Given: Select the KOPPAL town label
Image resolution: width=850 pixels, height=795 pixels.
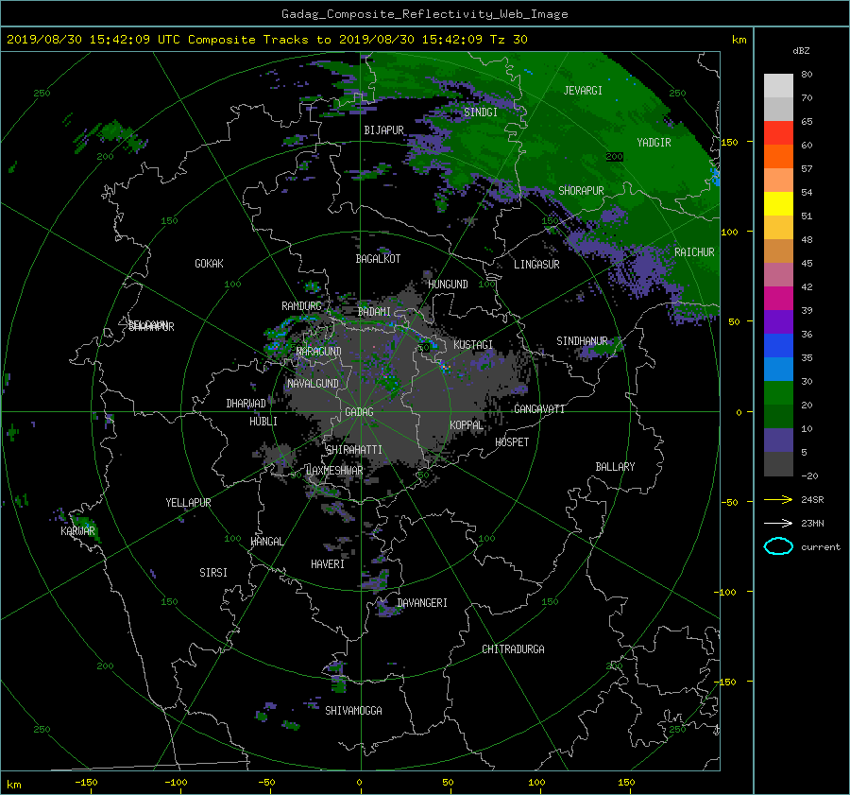Looking at the screenshot, I should point(467,425).
